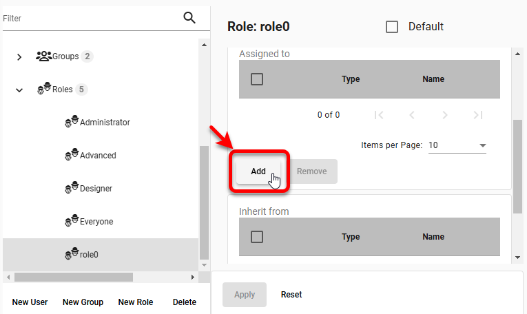Click the Roles icon in tree

(44, 90)
